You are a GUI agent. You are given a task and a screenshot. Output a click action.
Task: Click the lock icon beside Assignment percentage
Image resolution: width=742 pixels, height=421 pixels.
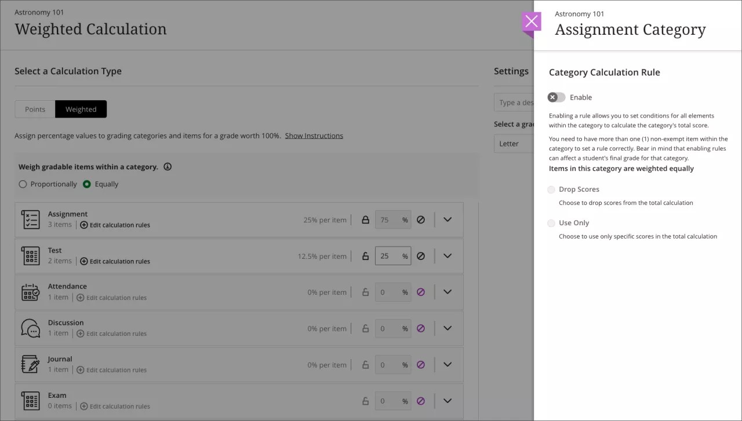[365, 219]
